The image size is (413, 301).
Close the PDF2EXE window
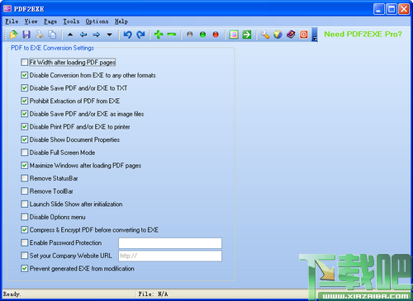(404, 9)
